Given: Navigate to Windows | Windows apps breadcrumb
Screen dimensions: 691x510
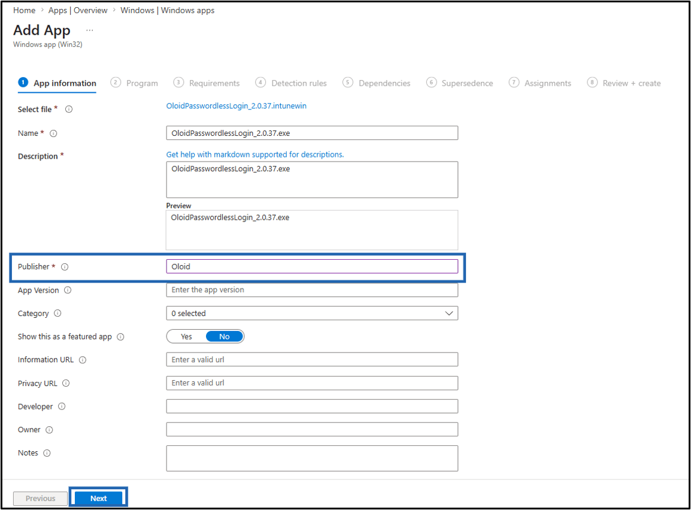Looking at the screenshot, I should pos(168,10).
